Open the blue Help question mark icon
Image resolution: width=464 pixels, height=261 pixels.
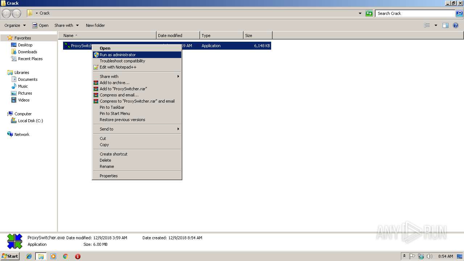(456, 25)
